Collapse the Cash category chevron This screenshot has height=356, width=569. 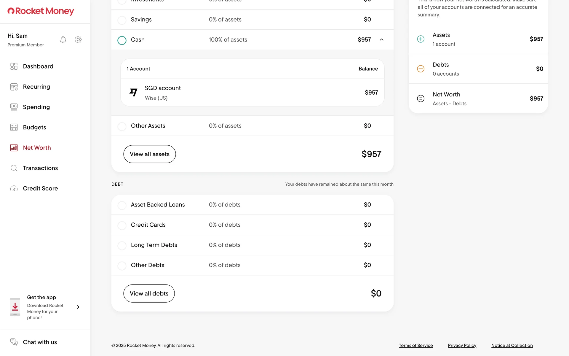381,40
